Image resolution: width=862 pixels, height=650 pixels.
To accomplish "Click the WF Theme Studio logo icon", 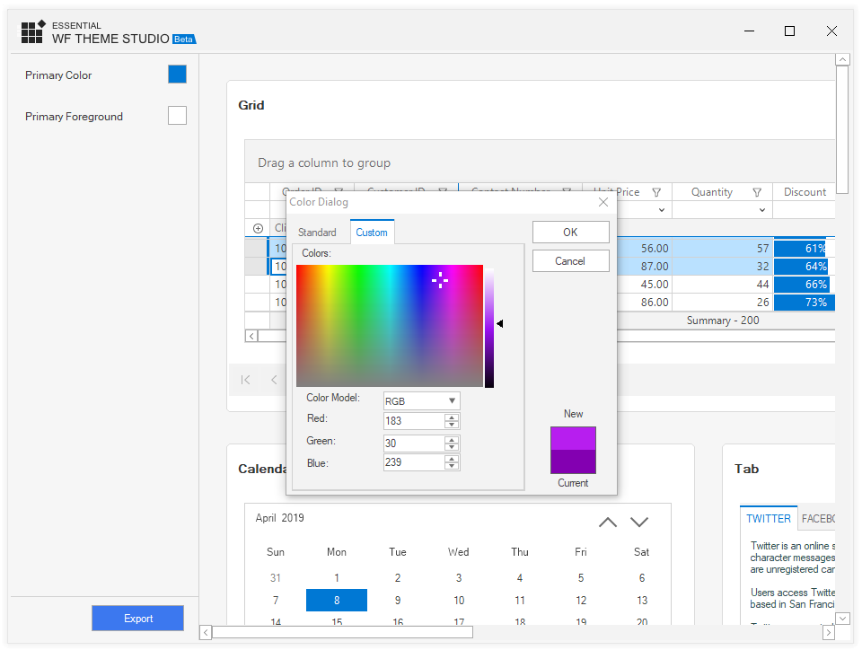I will [x=33, y=32].
